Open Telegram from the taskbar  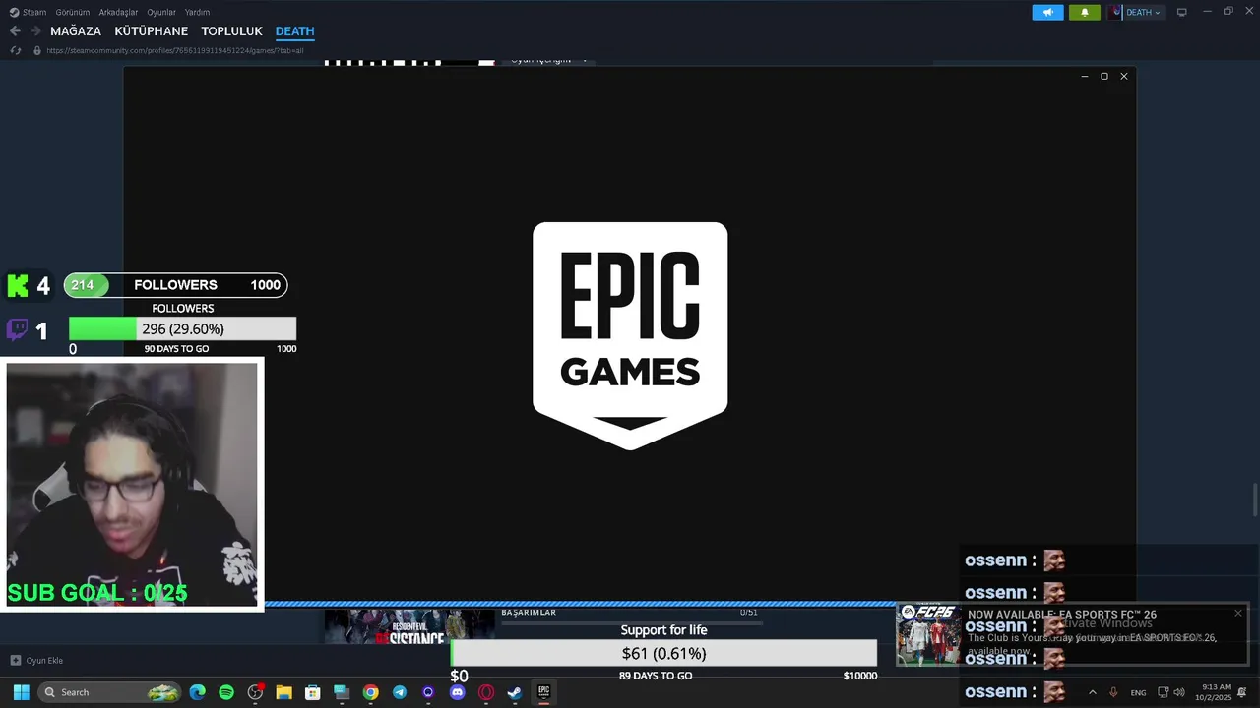399,692
